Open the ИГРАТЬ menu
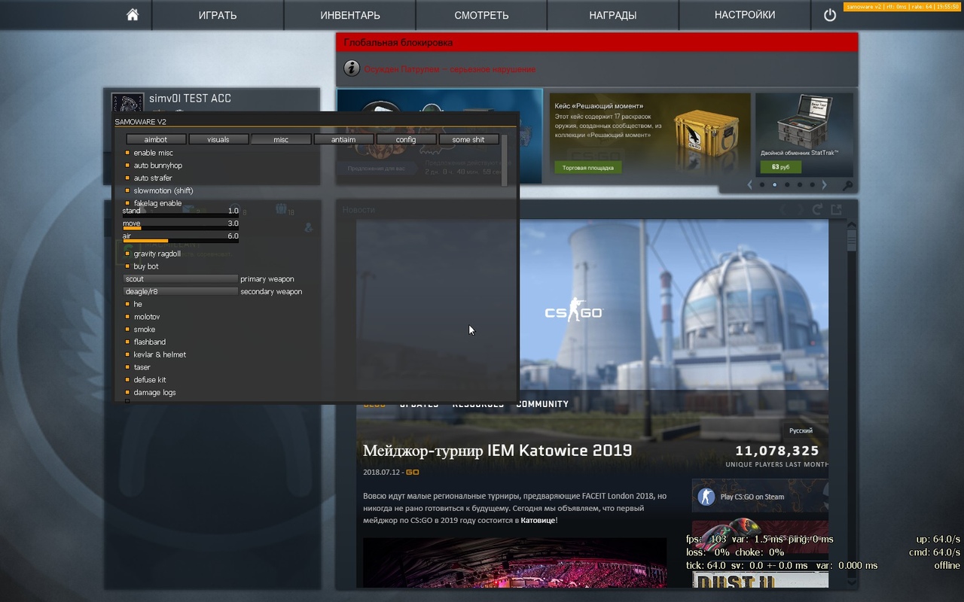Screen dimensions: 964x602 pos(218,15)
